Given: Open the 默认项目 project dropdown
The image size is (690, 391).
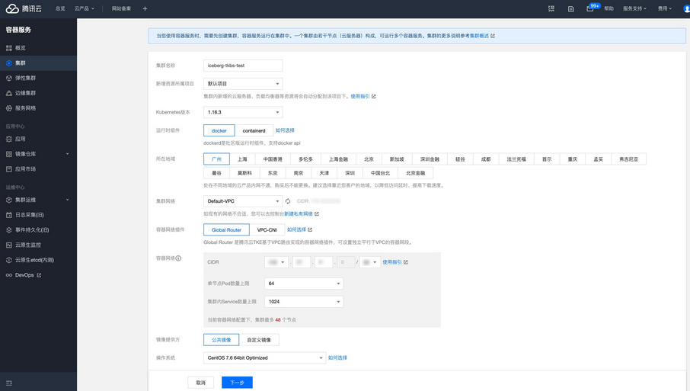Looking at the screenshot, I should [243, 84].
